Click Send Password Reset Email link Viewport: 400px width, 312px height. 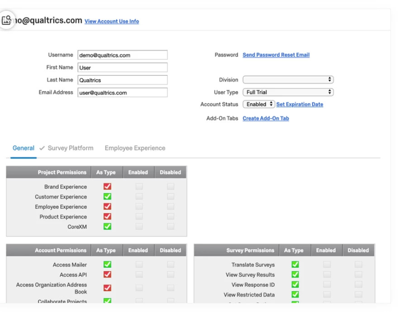(276, 55)
